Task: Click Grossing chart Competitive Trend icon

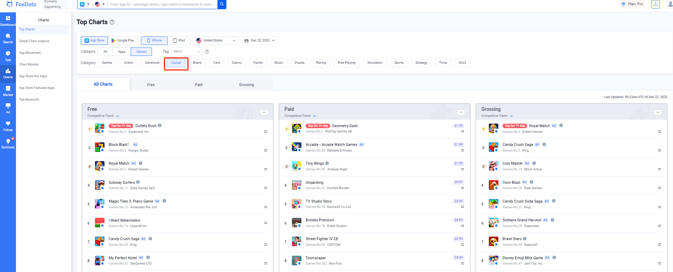Action: coord(511,116)
